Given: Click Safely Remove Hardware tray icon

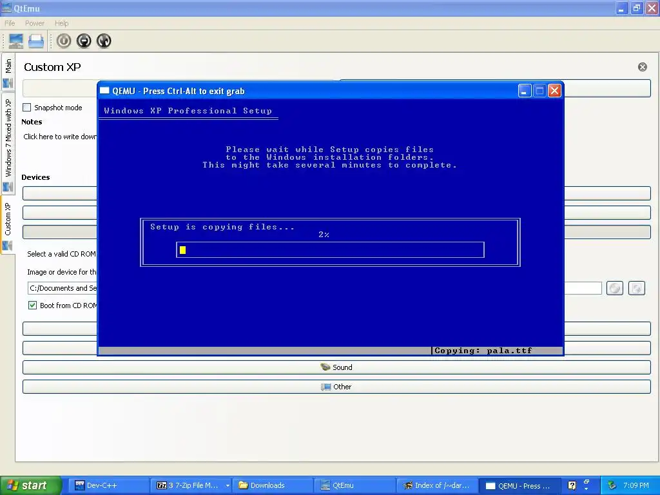Looking at the screenshot, I should click(x=612, y=485).
